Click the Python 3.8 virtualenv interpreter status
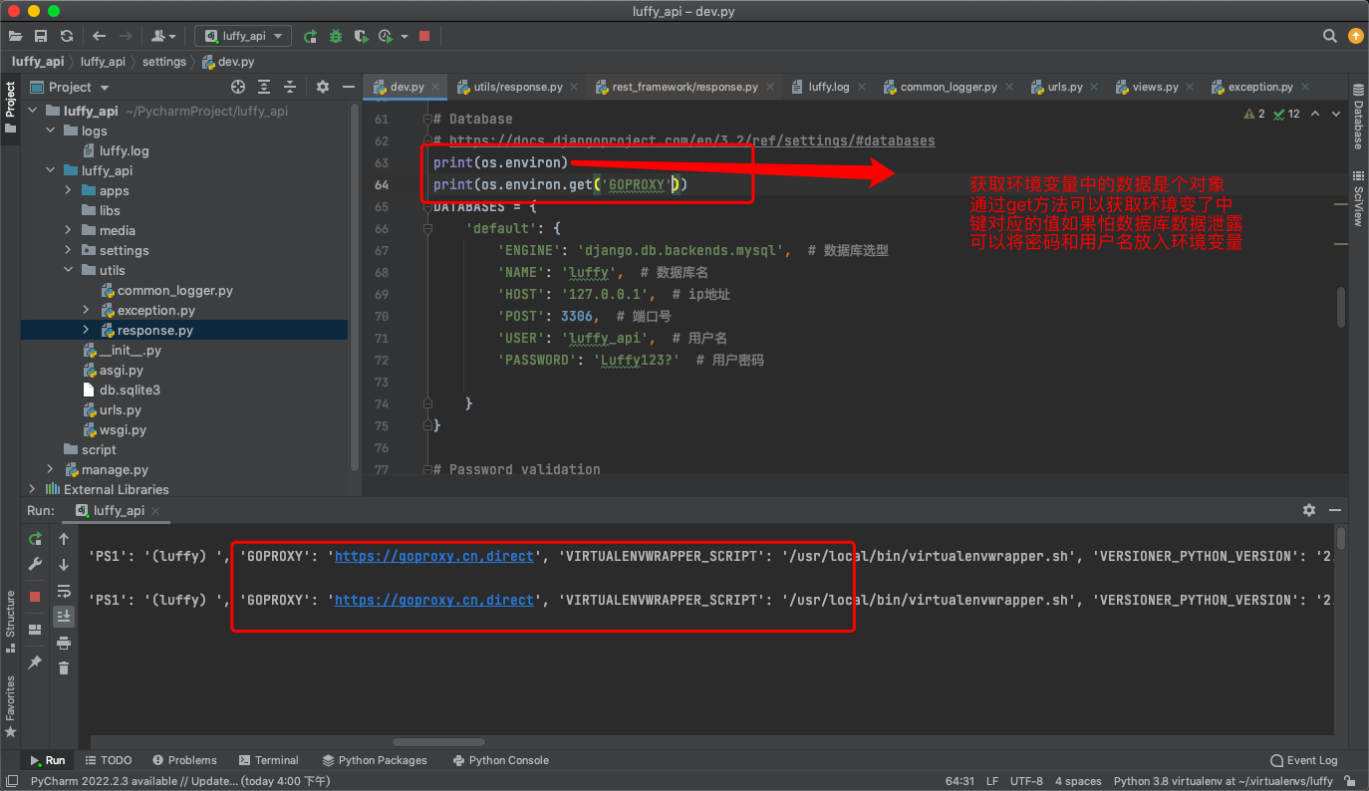 pyautogui.click(x=1223, y=781)
